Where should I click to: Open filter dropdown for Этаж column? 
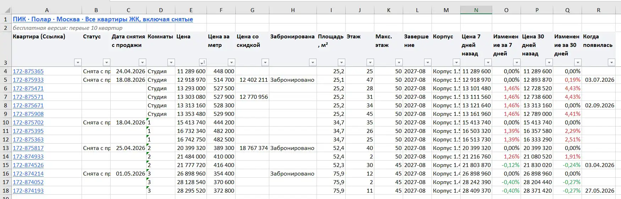coord(370,63)
